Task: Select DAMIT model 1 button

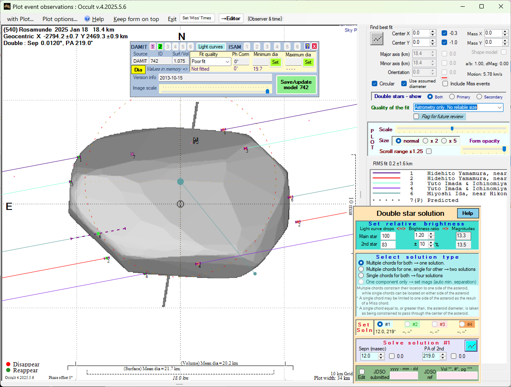Action: (x=153, y=47)
